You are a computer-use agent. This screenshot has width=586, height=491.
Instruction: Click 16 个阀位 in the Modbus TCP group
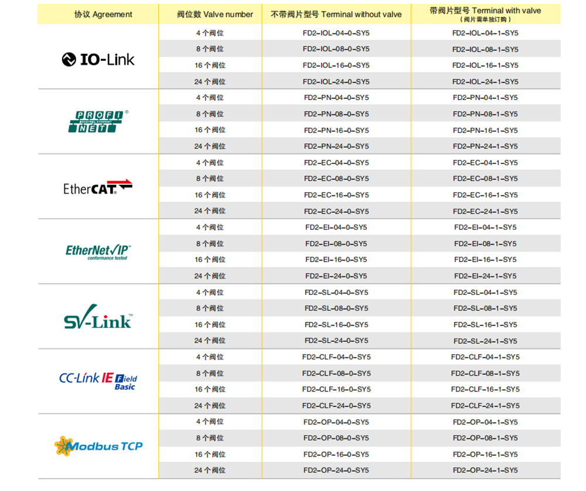point(210,455)
